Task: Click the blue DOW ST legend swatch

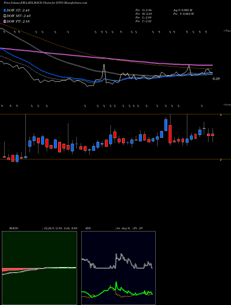Action: pyautogui.click(x=5, y=10)
